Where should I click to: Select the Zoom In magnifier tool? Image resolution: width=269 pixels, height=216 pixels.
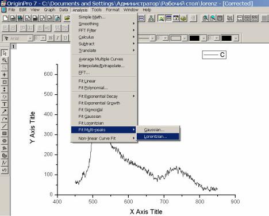coord(5,60)
